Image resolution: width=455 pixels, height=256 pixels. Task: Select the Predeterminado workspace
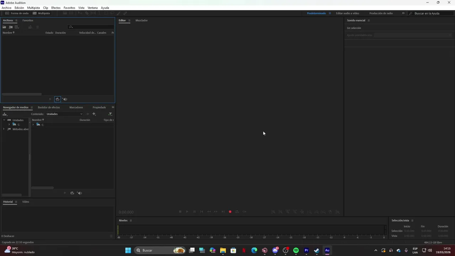click(316, 13)
